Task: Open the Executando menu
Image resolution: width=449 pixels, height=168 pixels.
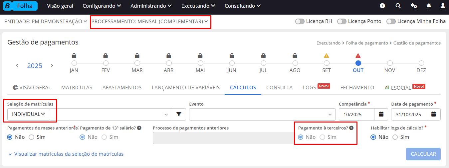Action: 198,6
